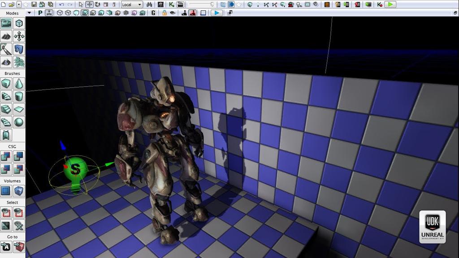Click Go to Builder Brush icon

point(19,247)
